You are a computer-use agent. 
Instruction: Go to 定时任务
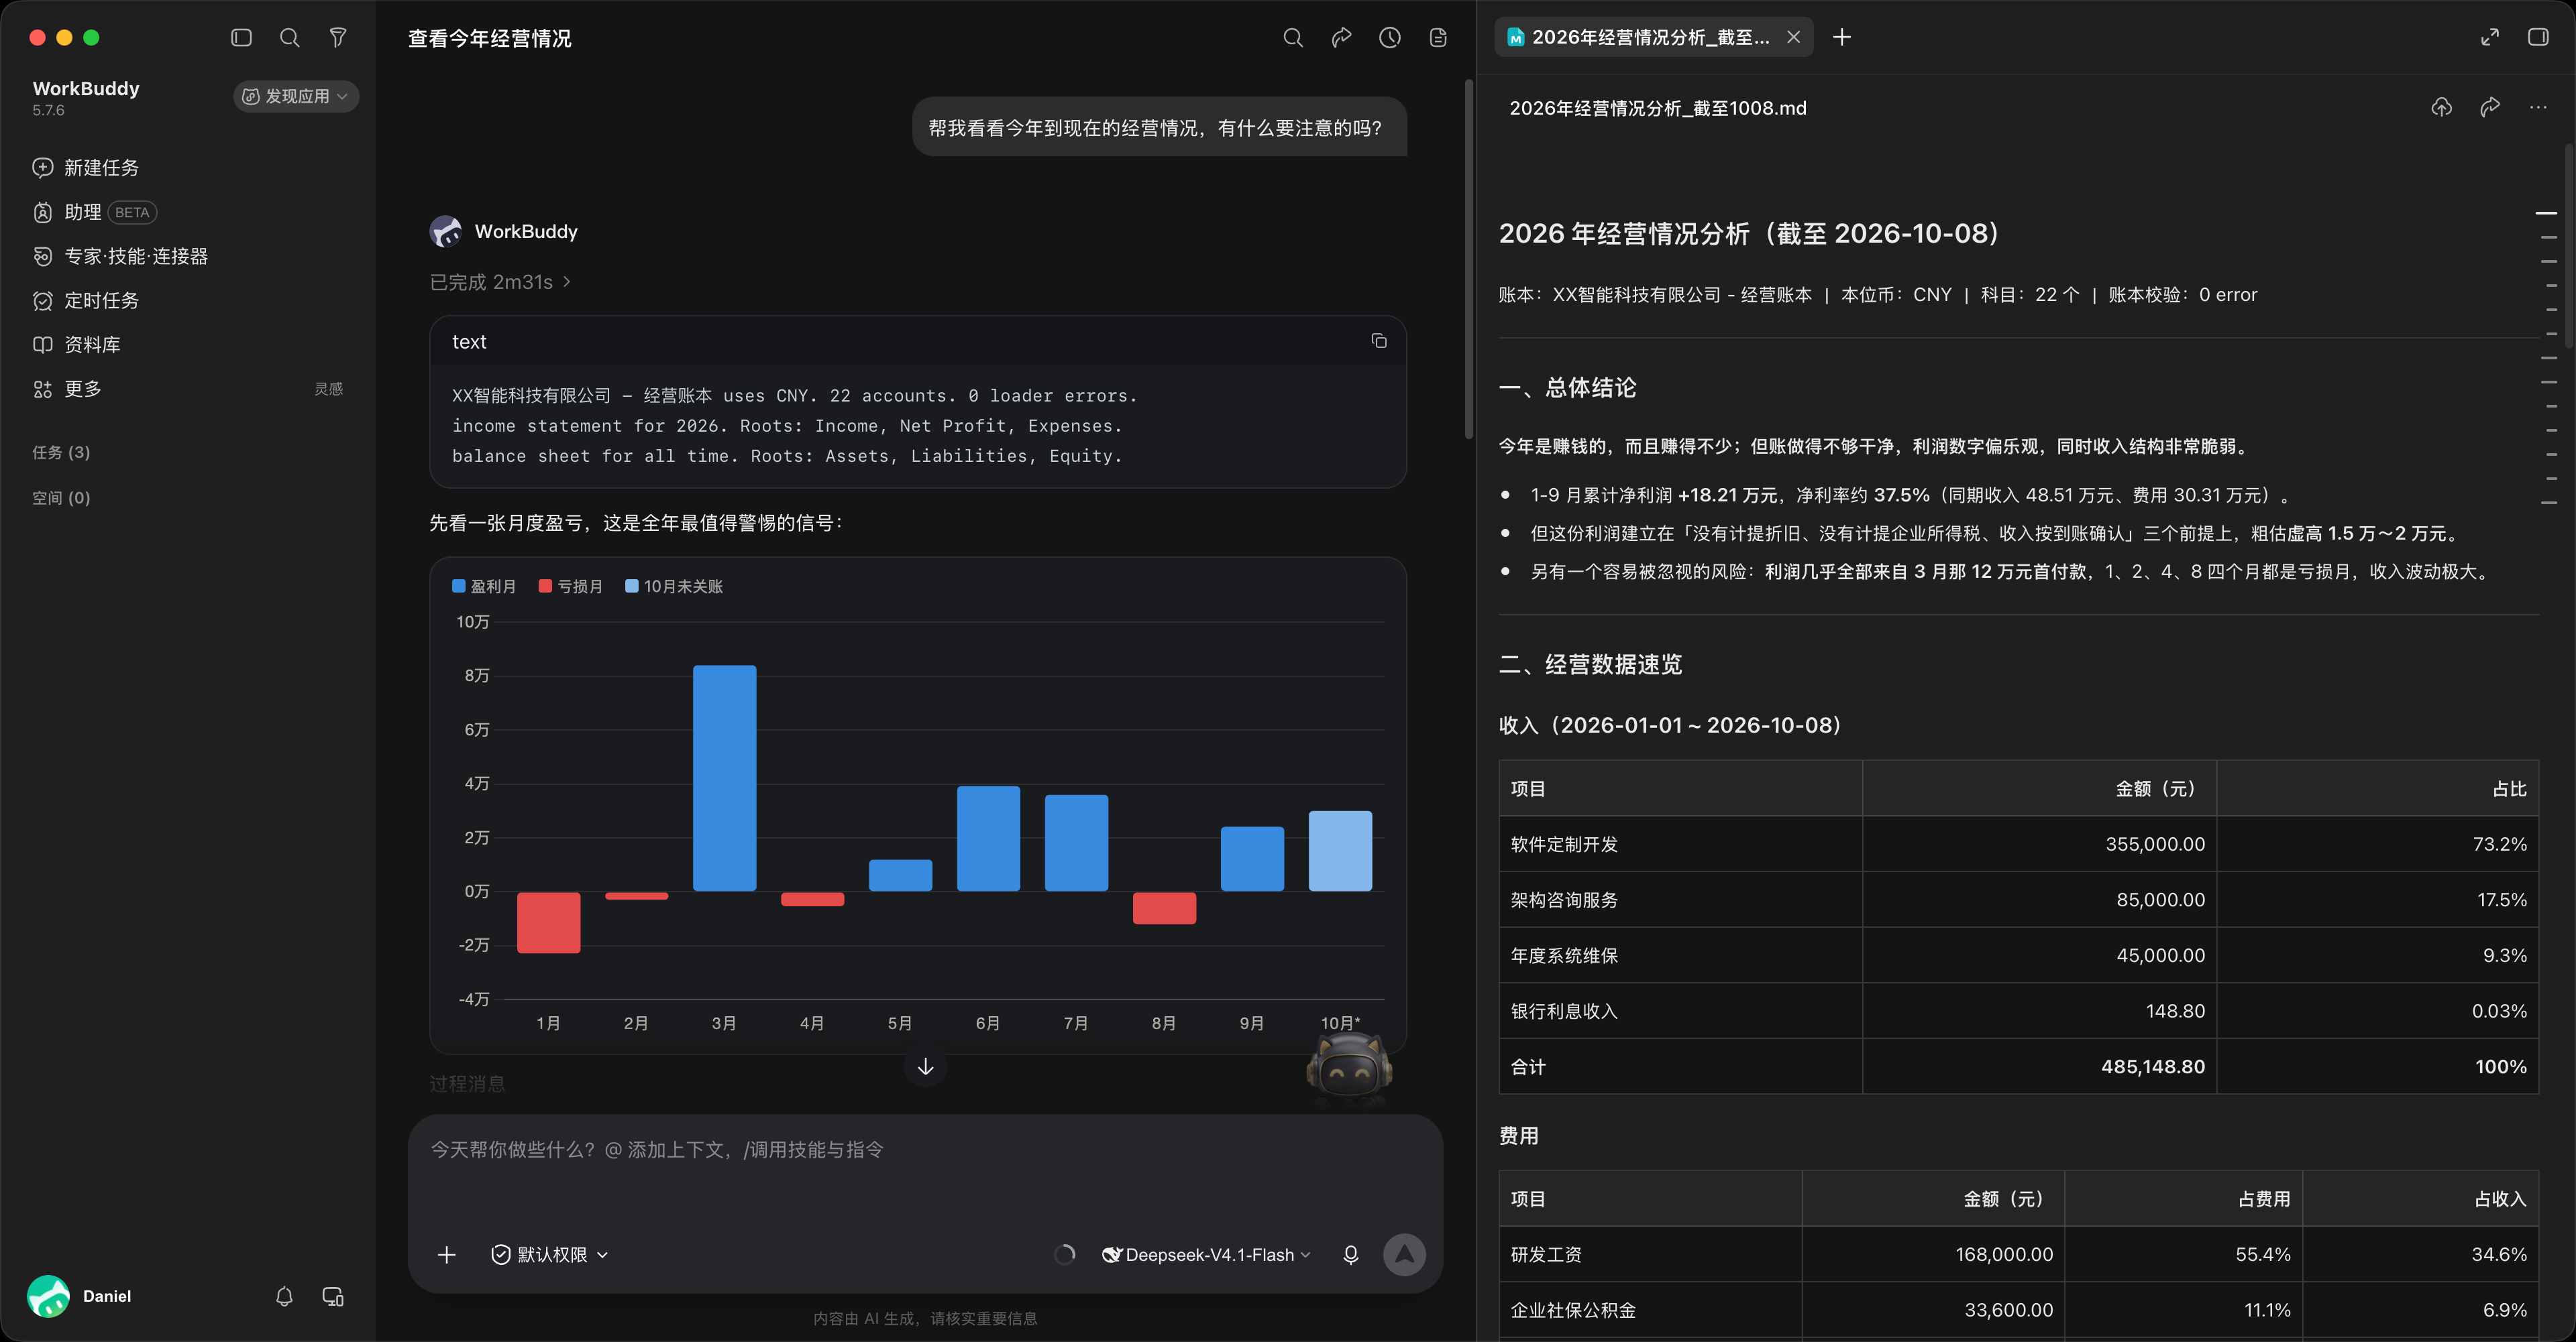tap(86, 300)
